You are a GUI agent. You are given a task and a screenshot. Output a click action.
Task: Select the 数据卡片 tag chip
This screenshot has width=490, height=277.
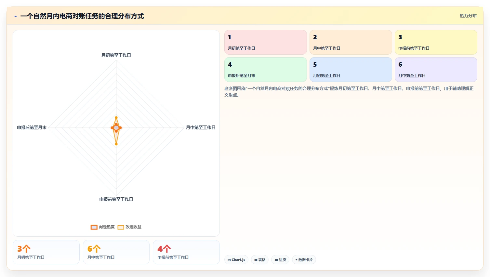(304, 260)
